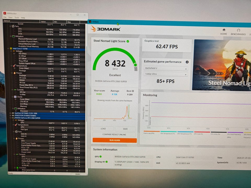251x188 pixels.
Task: Click the estimated game performance info icon
Action: point(187,62)
